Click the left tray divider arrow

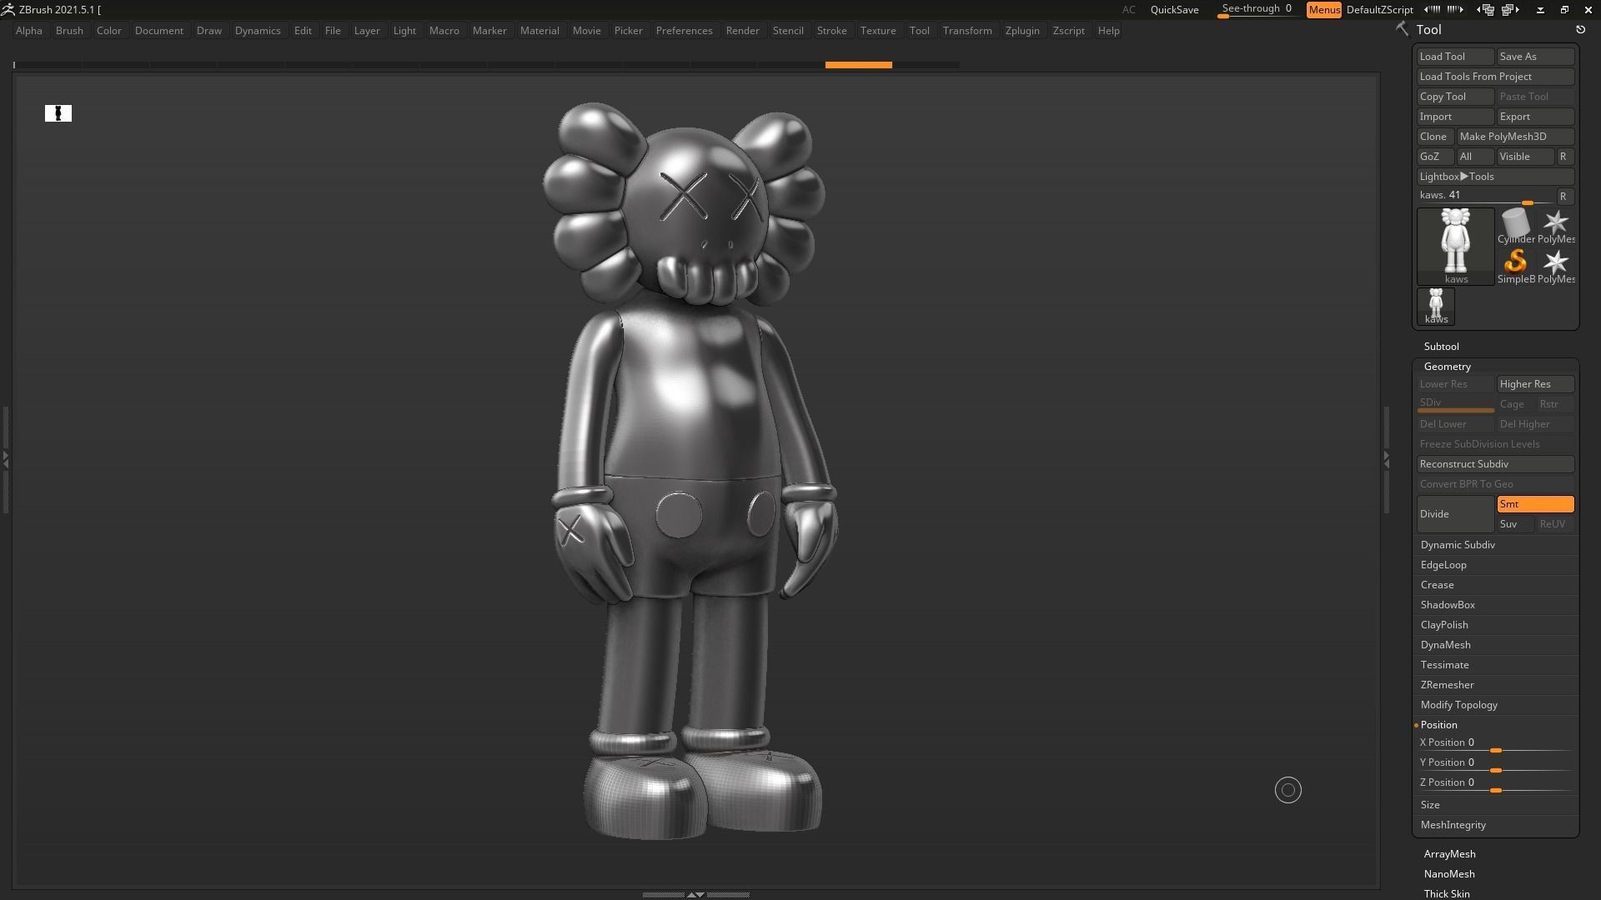pos(5,458)
